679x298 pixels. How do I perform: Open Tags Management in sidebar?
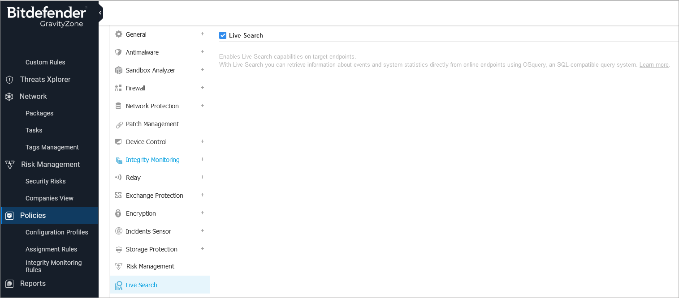tap(52, 147)
